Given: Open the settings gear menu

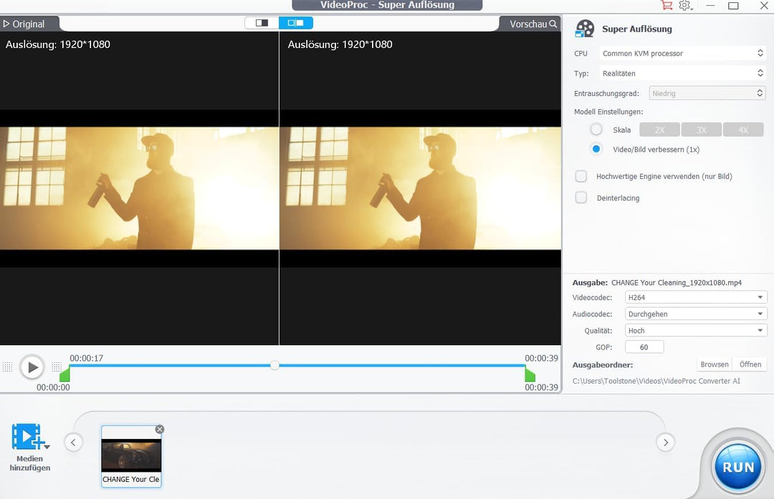Looking at the screenshot, I should (685, 6).
